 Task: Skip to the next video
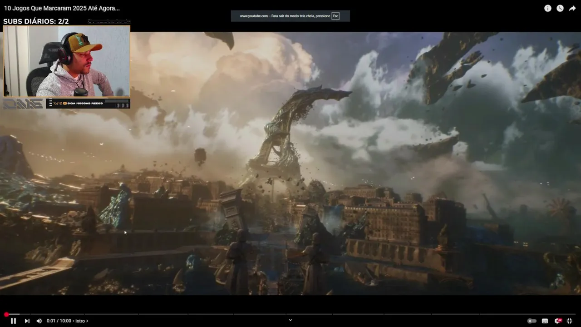coord(27,321)
